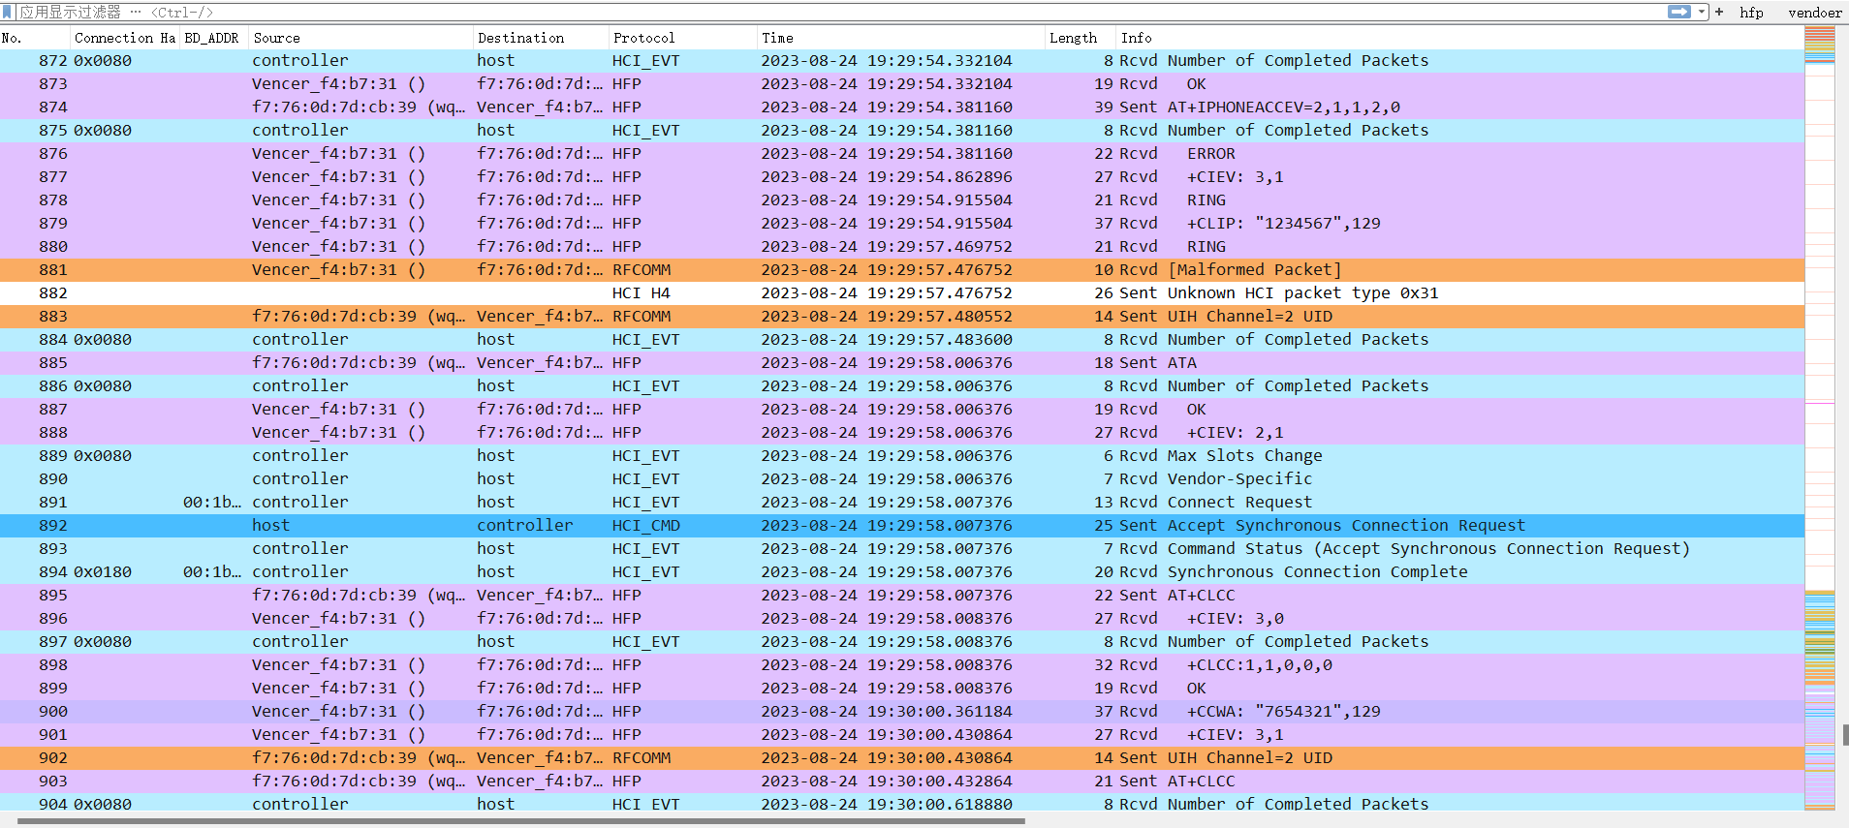Sort by the No. column header
Viewport: 1849px width, 828px height.
[x=36, y=38]
